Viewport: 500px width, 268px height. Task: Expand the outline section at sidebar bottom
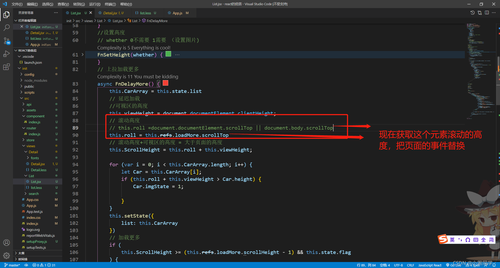[x=38, y=253]
